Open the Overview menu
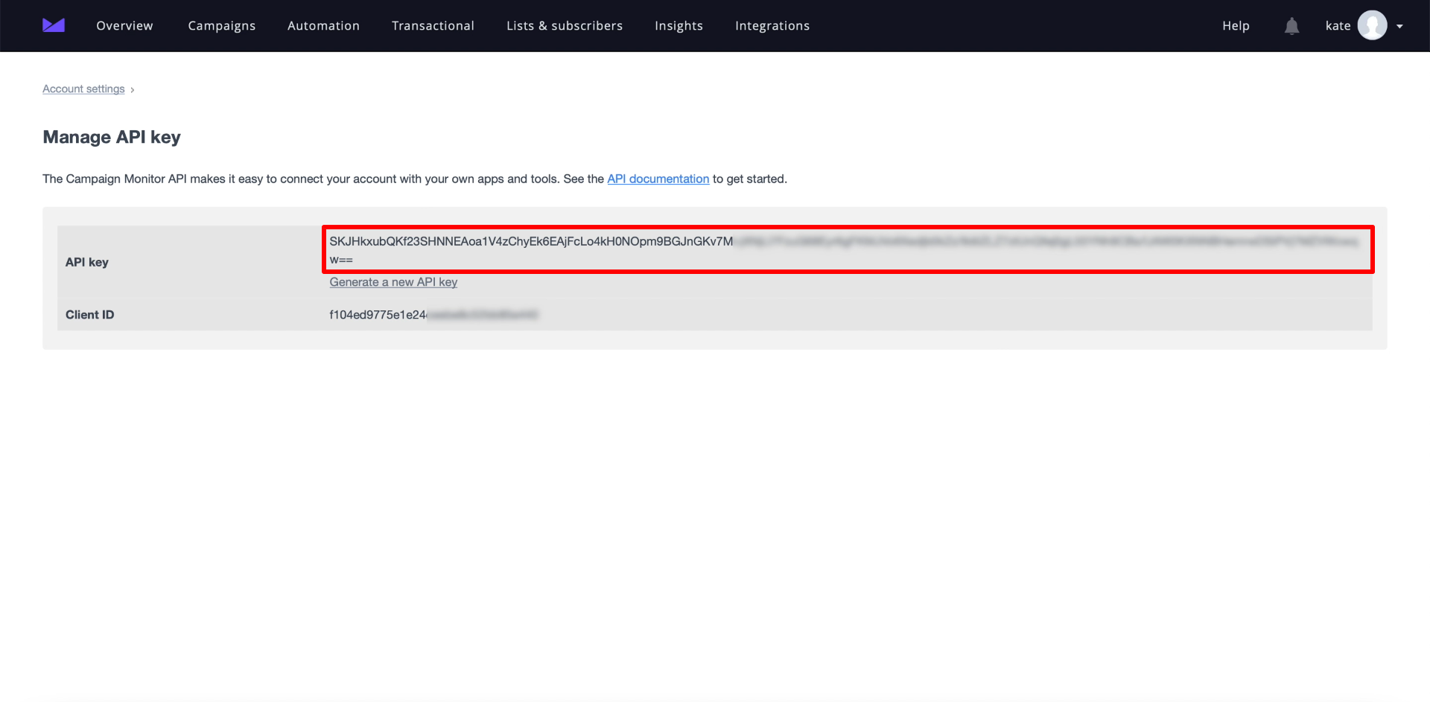Image resolution: width=1430 pixels, height=702 pixels. (124, 25)
